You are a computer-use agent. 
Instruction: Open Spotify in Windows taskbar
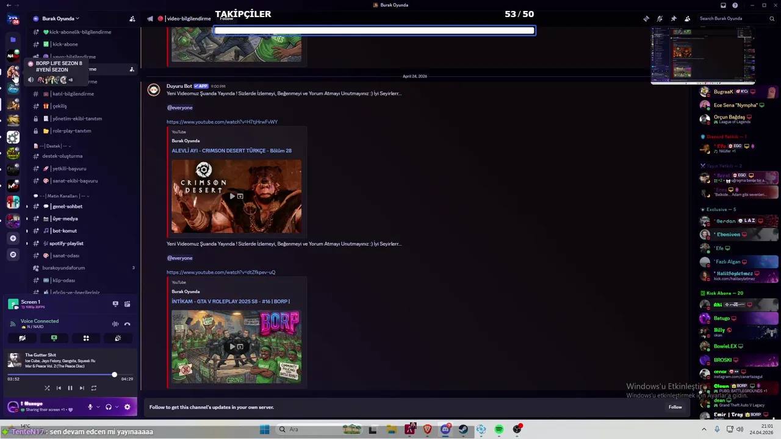coord(499,430)
